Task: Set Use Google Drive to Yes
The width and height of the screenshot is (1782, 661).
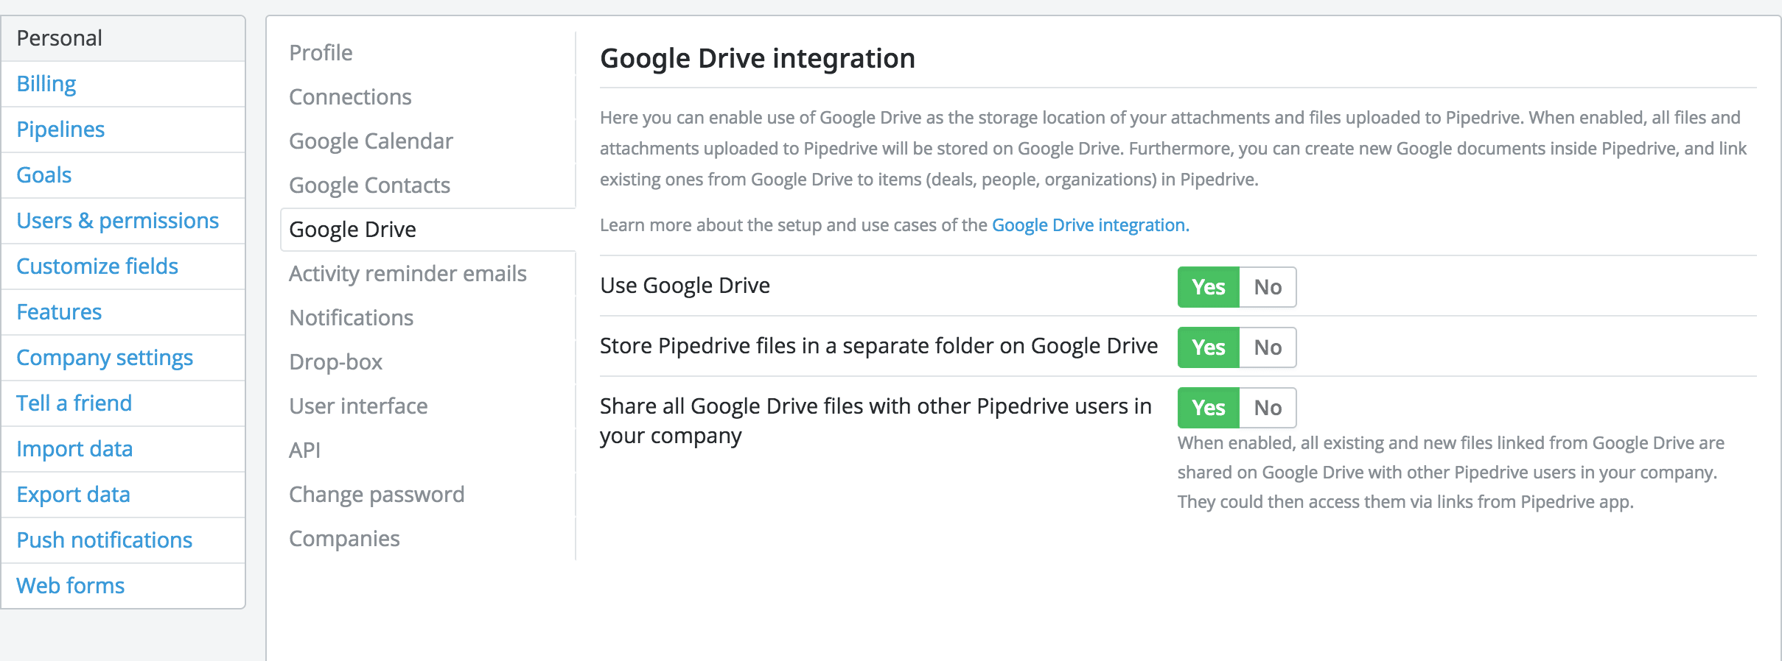Action: (x=1209, y=287)
